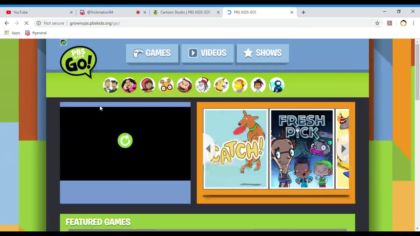View the Not secure site information
Viewport: 420px width, 236px height.
[50, 23]
